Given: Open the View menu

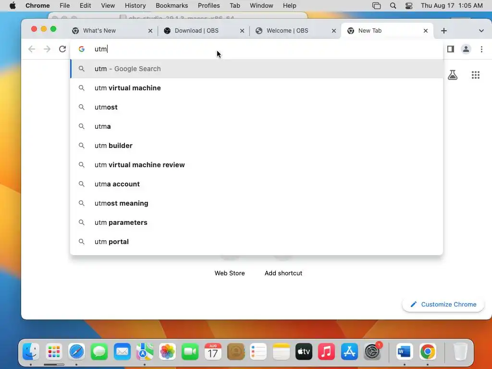Looking at the screenshot, I should pyautogui.click(x=108, y=6).
